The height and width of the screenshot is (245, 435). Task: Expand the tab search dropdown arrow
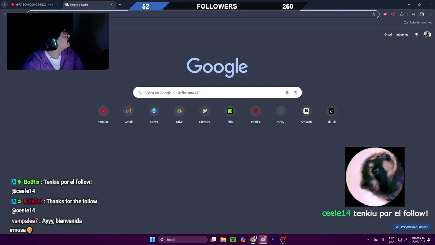point(4,5)
